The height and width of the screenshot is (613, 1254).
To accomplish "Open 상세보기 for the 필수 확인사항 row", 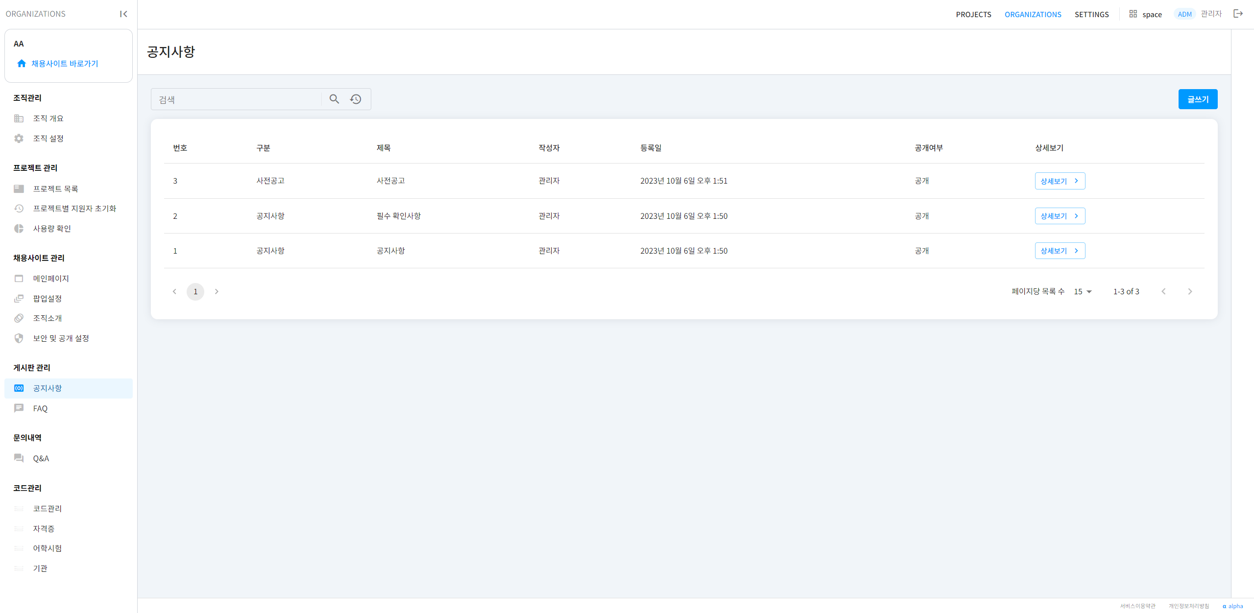I will pyautogui.click(x=1060, y=216).
